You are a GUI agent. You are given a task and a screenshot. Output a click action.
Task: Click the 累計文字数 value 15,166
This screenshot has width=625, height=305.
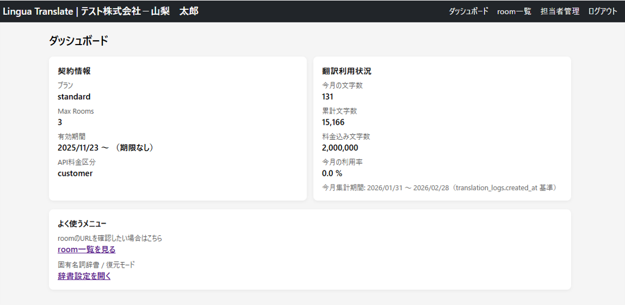click(333, 122)
